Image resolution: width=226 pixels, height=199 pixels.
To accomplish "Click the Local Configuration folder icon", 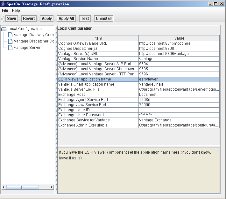I will pos(4,29).
